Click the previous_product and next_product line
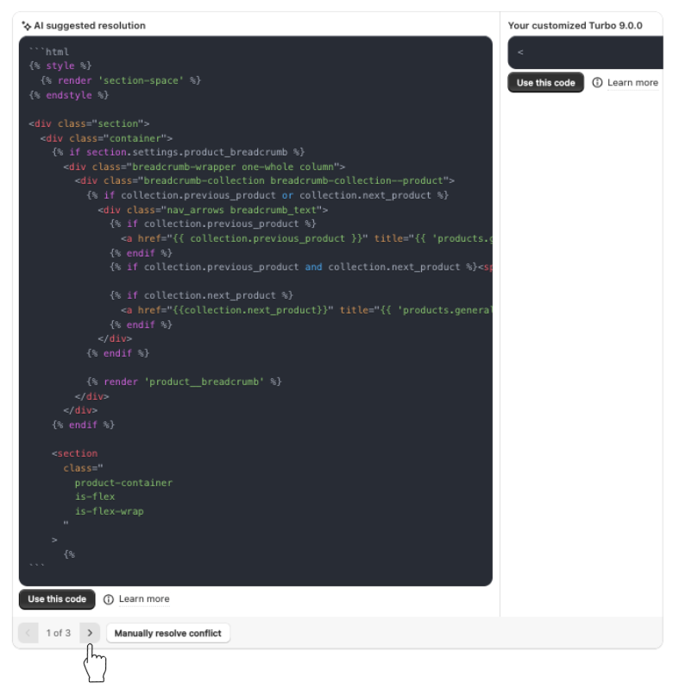 coord(301,267)
